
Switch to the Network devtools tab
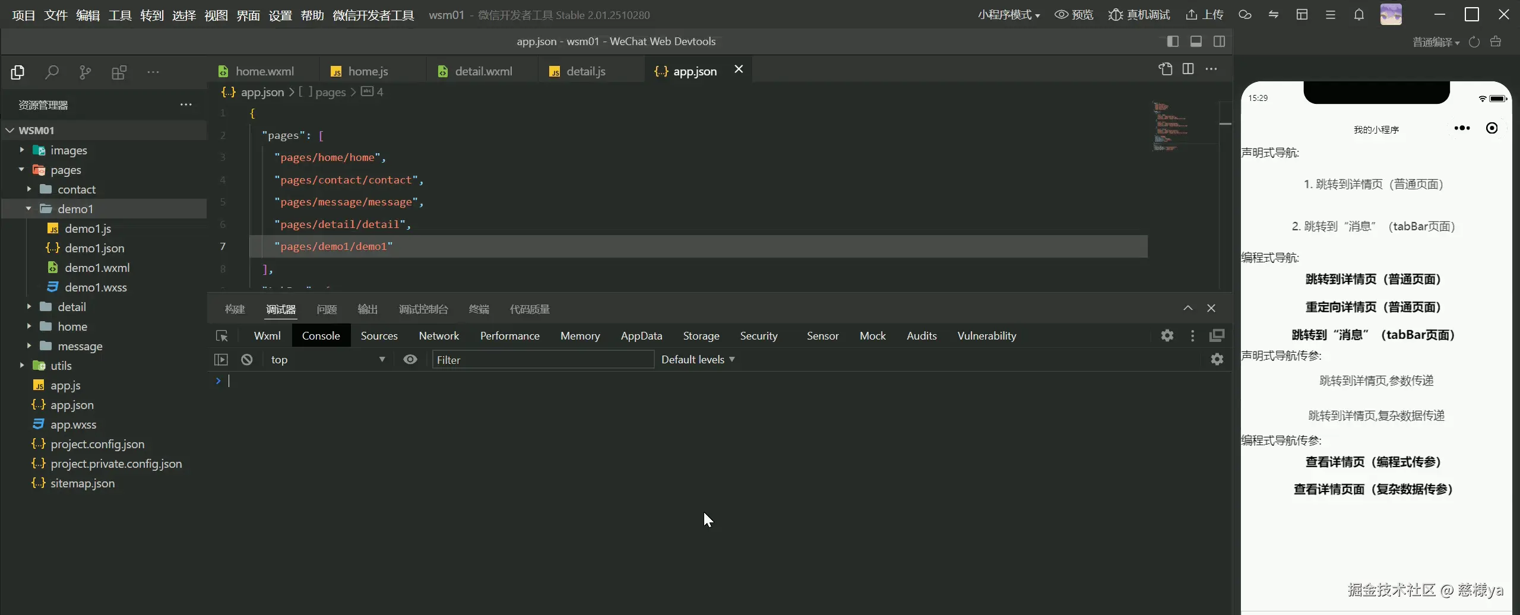439,336
